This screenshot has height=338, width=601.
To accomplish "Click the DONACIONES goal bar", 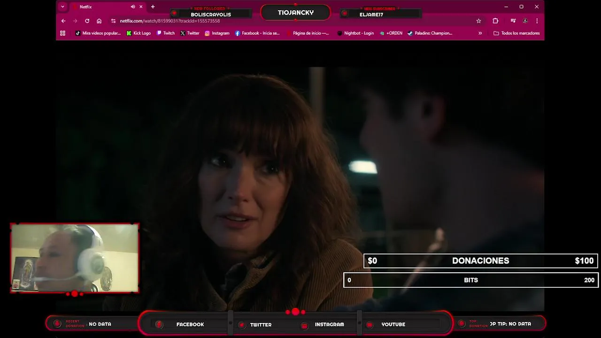I will [480, 261].
